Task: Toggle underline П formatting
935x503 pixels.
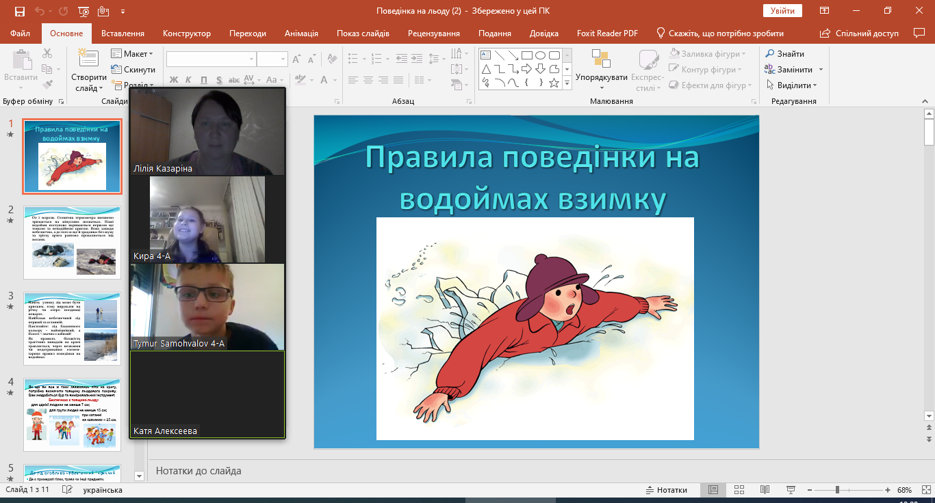Action: [x=203, y=80]
